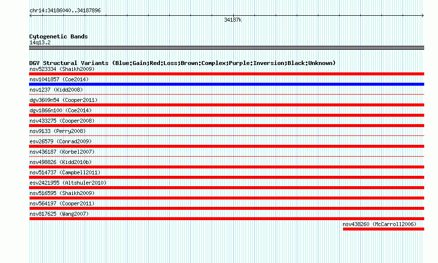
Task: Select the red bar under nsv817625
Action: (226, 219)
